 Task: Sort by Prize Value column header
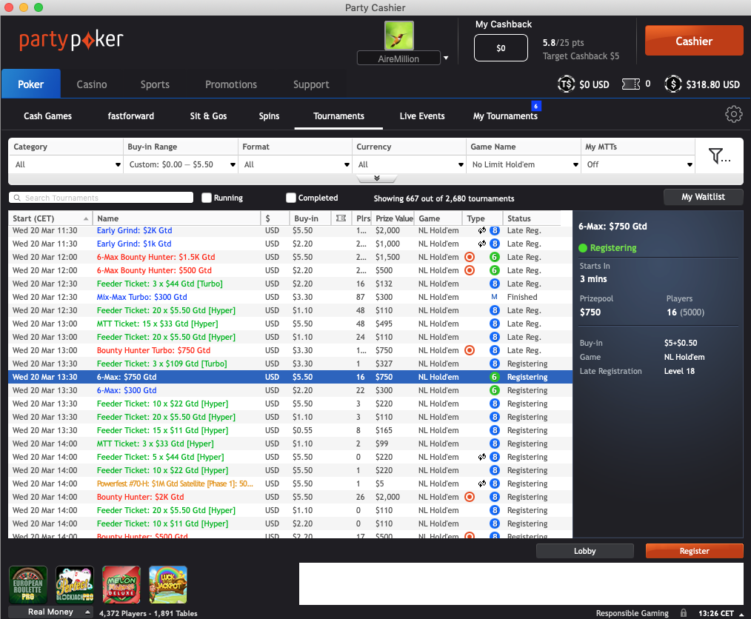point(394,218)
